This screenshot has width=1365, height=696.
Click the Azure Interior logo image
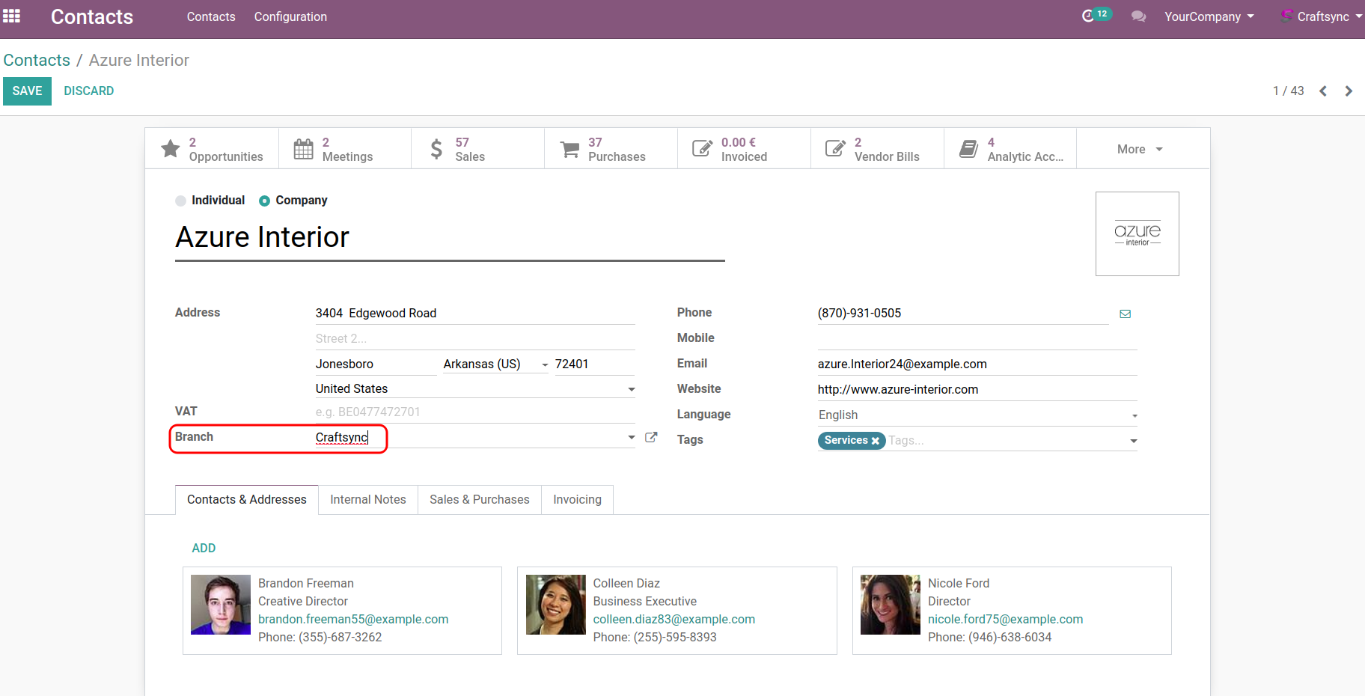(1137, 233)
